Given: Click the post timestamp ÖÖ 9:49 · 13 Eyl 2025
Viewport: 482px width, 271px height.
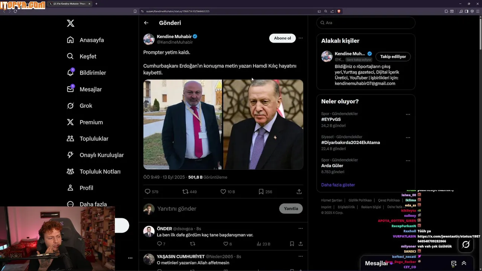Looking at the screenshot, I should coord(164,177).
